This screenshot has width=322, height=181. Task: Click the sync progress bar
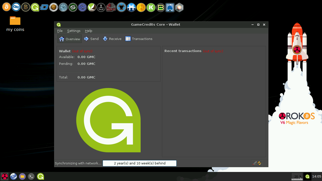click(x=140, y=163)
